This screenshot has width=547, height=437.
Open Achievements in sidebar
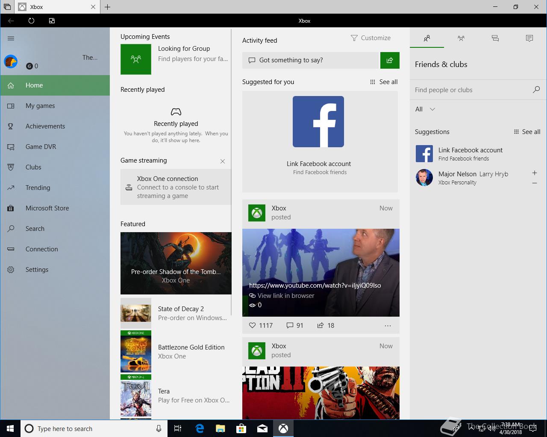55,126
